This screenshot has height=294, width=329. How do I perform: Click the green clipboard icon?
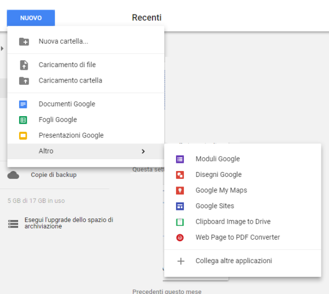(x=180, y=222)
